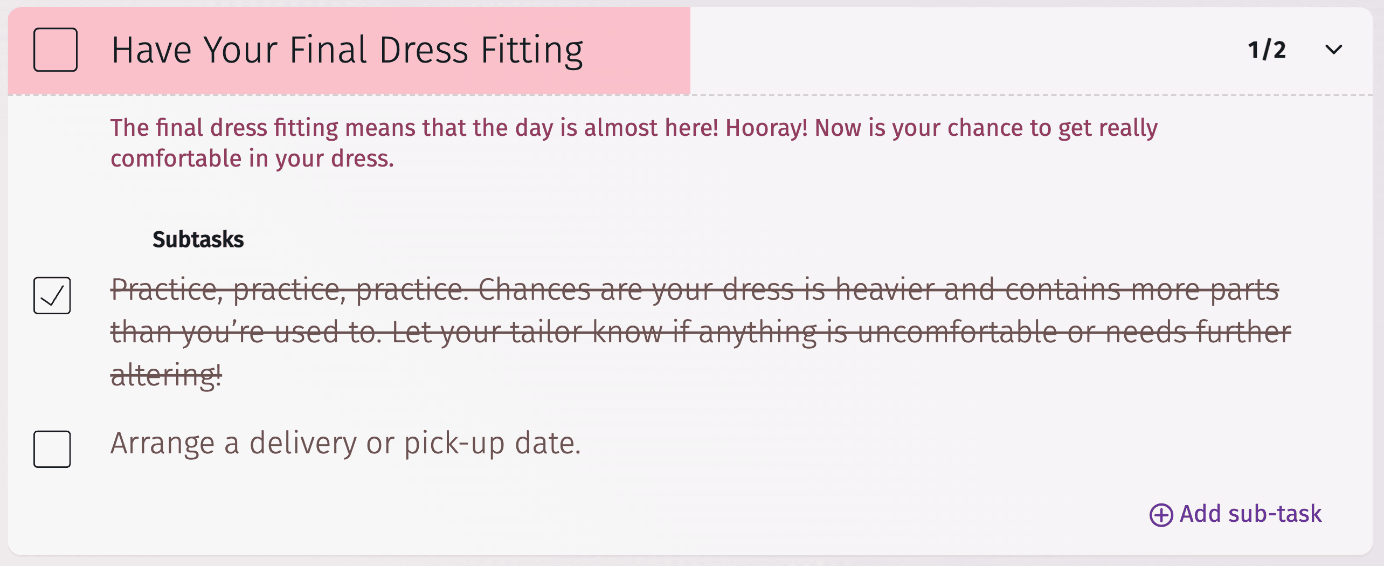Collapse the task with the chevron arrow

pos(1333,50)
